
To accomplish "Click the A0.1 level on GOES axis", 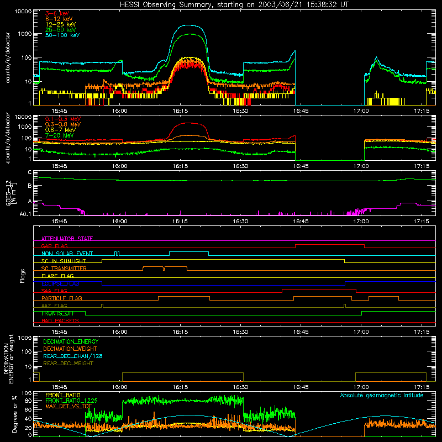I will (25, 214).
